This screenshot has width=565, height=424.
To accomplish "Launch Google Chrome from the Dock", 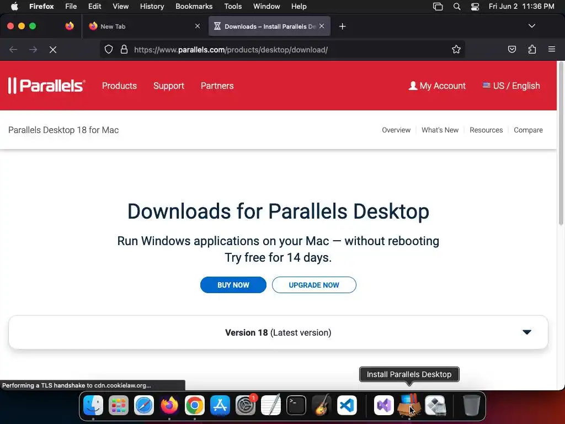I will [195, 405].
